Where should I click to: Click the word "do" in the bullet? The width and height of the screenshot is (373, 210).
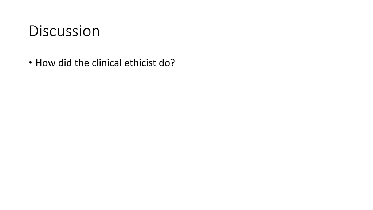tap(164, 63)
